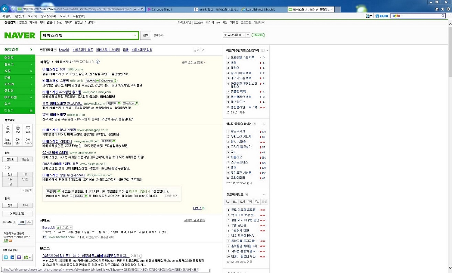452x273 pixels.
Task: Open the 도구(T) menu
Action: [64, 16]
